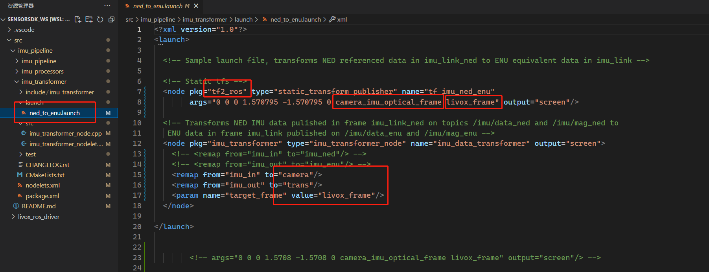Screen dimensions: 709x272
Task: Collapse the SENSORSDK_WS workspace root
Action: click(4, 19)
